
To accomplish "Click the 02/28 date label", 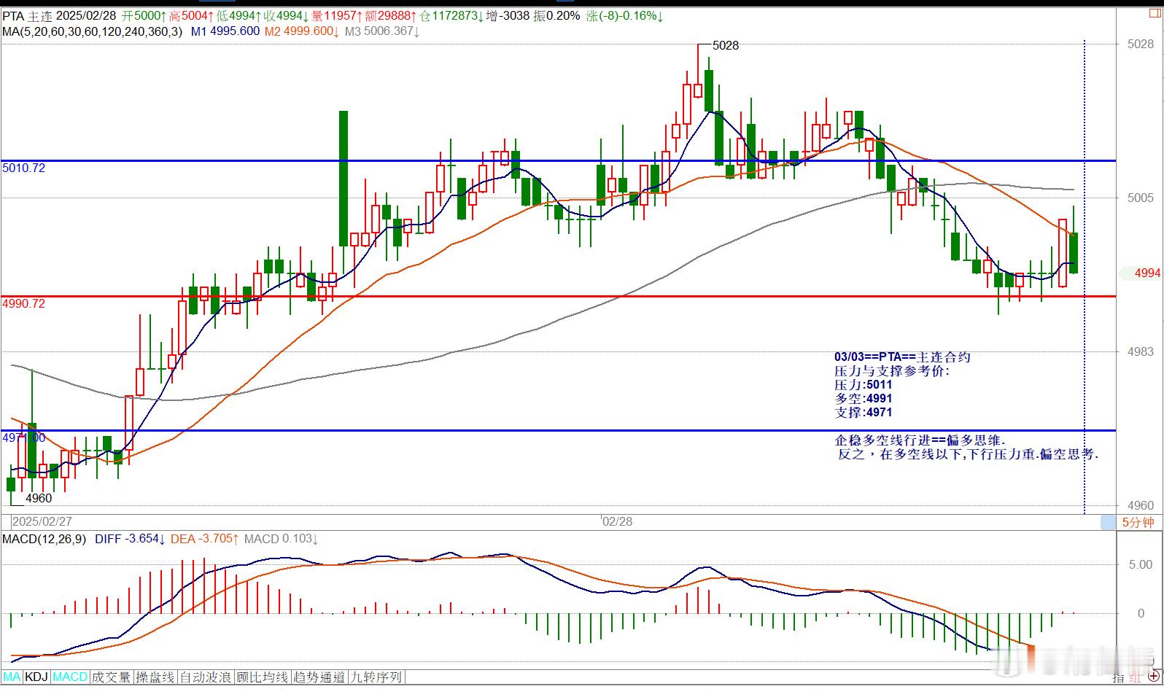I will 617,521.
